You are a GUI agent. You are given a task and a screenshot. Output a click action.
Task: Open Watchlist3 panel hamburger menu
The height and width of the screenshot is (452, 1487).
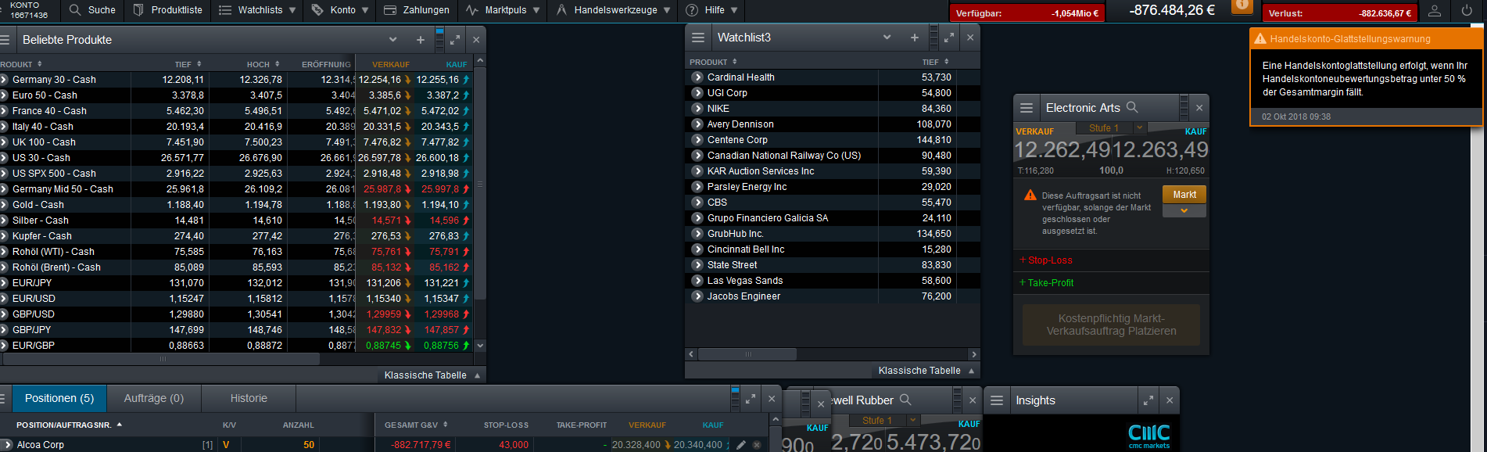pos(699,38)
